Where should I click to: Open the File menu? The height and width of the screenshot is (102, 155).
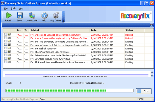(x=6, y=8)
